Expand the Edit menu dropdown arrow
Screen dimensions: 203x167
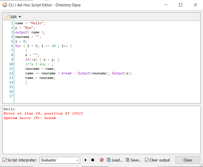coord(20,17)
